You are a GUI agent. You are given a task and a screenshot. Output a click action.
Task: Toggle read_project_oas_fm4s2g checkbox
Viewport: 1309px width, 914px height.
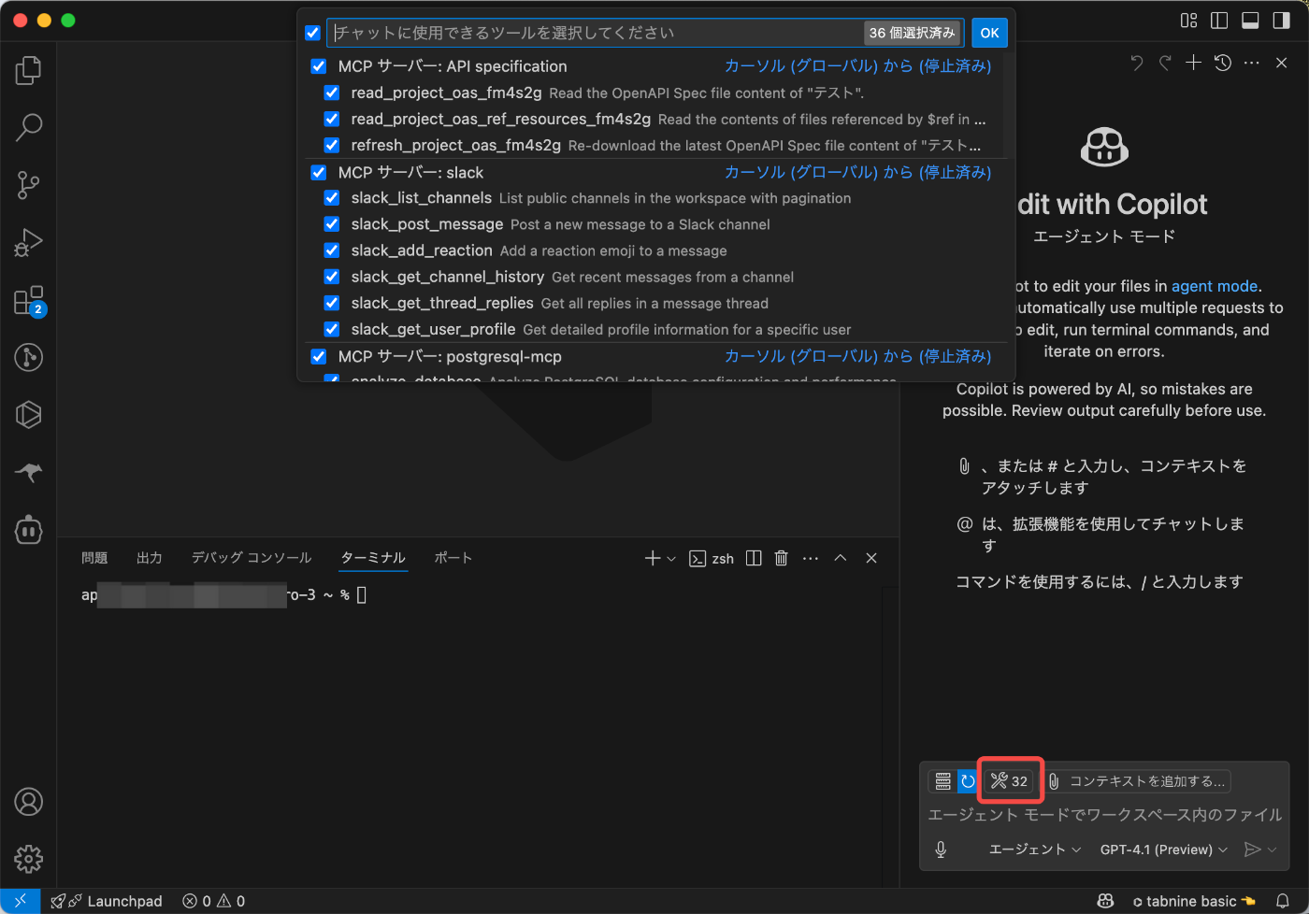pos(332,93)
